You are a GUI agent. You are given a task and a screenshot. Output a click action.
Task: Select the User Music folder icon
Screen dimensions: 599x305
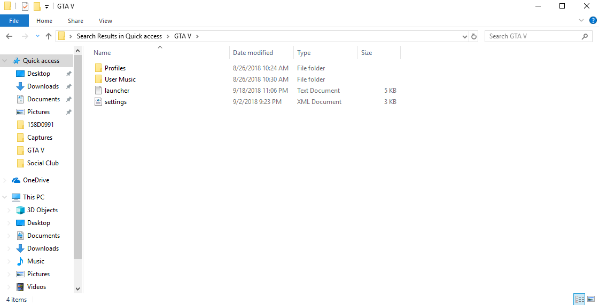click(x=98, y=79)
